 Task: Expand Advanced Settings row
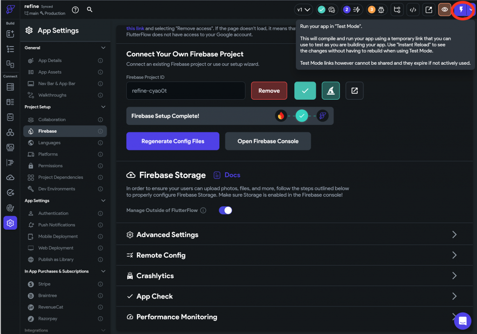point(294,234)
